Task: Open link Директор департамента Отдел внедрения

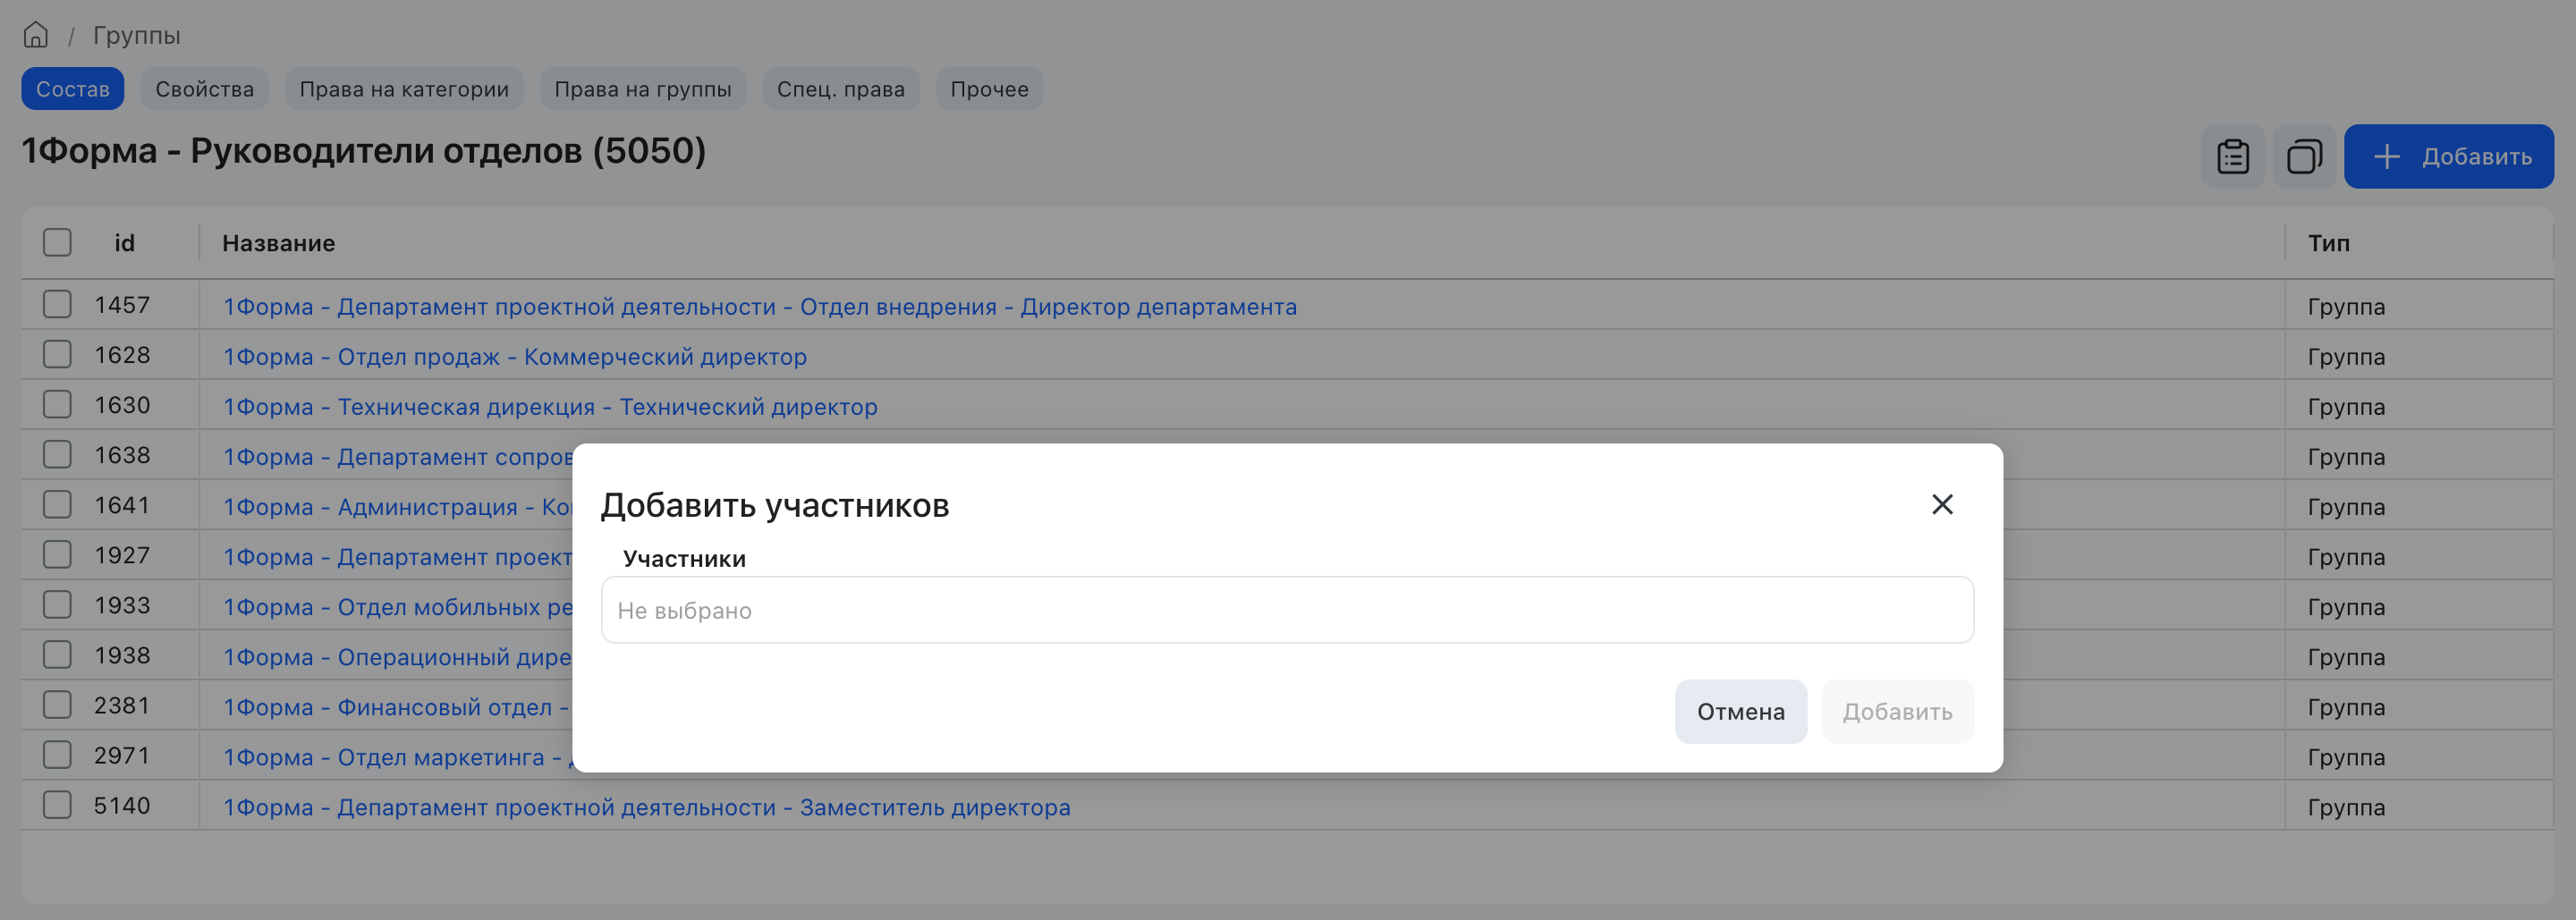Action: [760, 307]
